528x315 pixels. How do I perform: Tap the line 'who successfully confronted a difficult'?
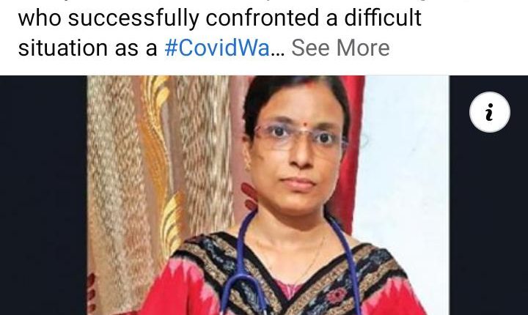[219, 18]
